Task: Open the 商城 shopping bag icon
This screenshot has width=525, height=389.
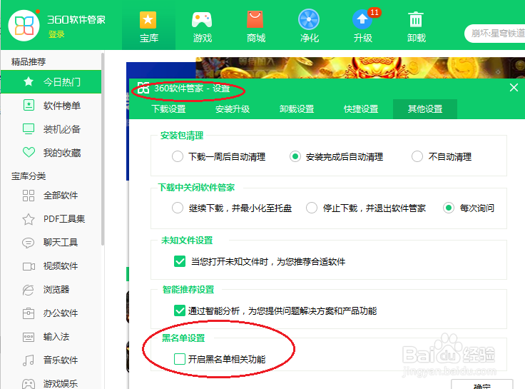Action: [255, 19]
